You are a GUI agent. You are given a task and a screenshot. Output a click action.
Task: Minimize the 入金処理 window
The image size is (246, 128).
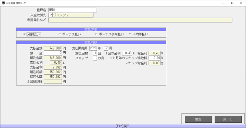click(x=223, y=3)
